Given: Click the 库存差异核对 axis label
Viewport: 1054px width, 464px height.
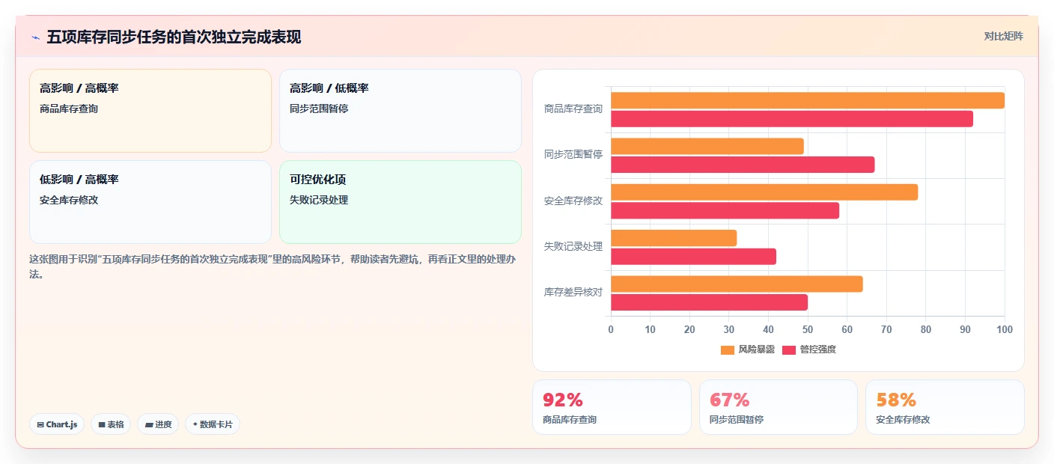Looking at the screenshot, I should tap(573, 293).
